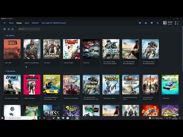The height and width of the screenshot is (137, 183).
Task: Open the shopping cart icon
Action: tap(158, 23)
